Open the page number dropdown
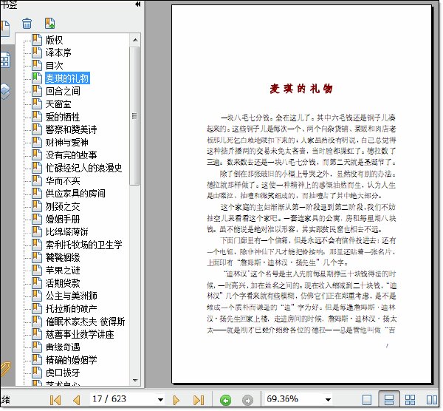The image size is (443, 411). pos(160,400)
